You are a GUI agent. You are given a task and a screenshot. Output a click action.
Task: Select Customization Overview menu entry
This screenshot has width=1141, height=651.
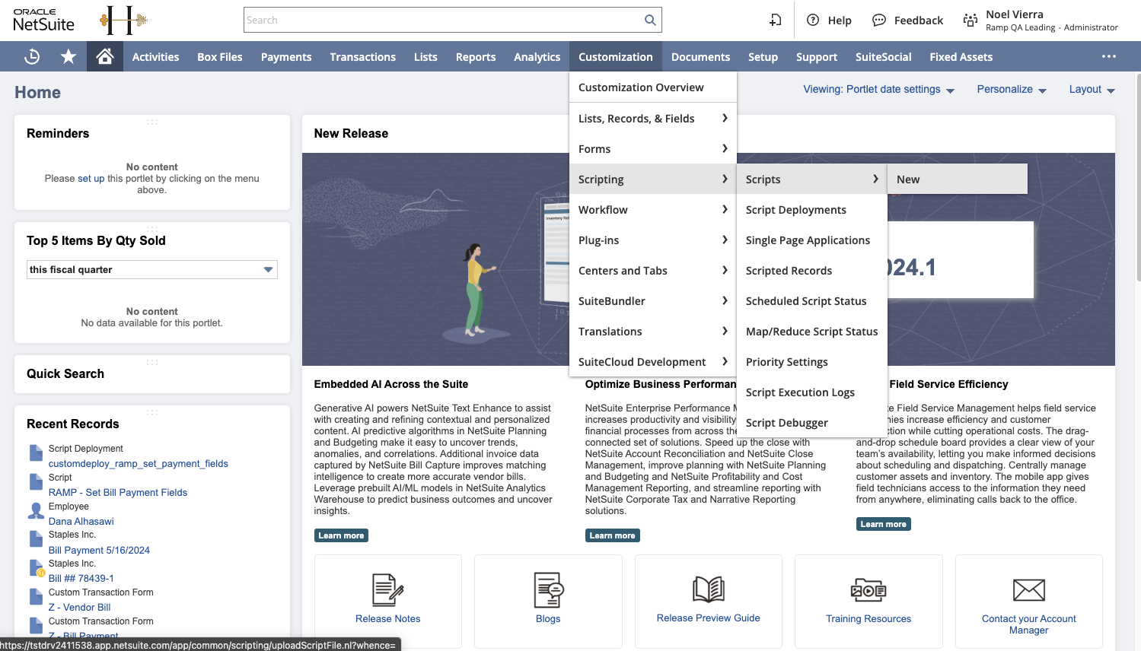(x=653, y=87)
